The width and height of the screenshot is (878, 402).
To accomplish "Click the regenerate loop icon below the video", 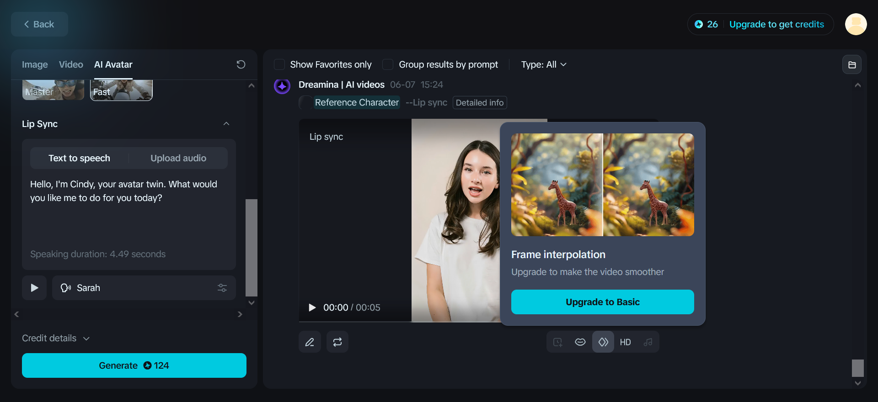I will pyautogui.click(x=337, y=342).
